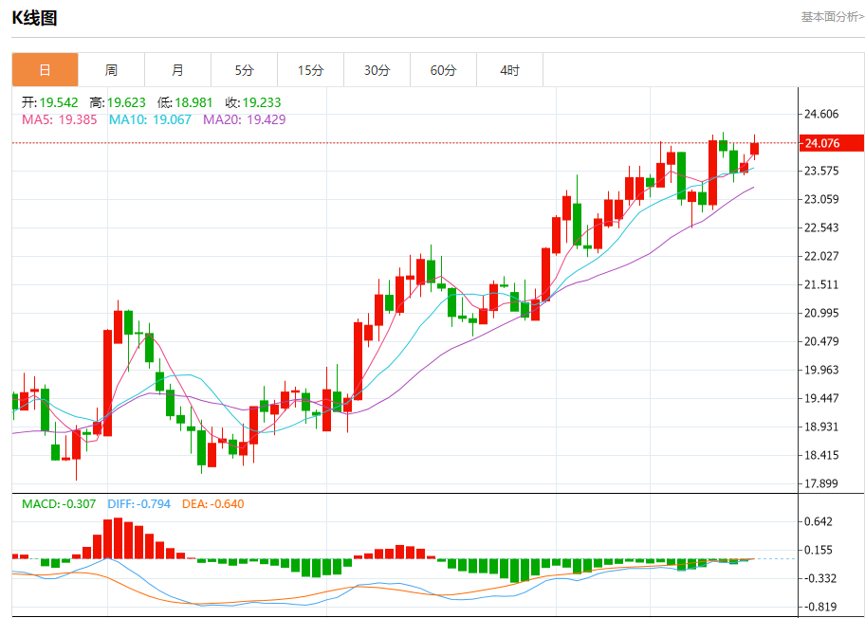Click the 收:19.233 closing price value

click(x=252, y=102)
